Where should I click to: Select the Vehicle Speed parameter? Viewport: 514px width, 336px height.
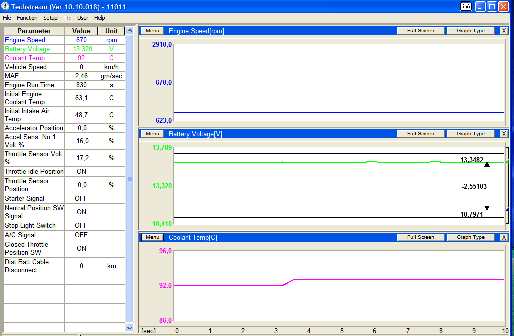pyautogui.click(x=64, y=67)
